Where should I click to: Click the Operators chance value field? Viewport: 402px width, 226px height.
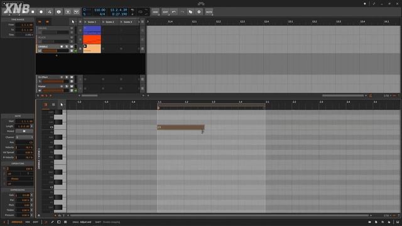click(x=20, y=169)
